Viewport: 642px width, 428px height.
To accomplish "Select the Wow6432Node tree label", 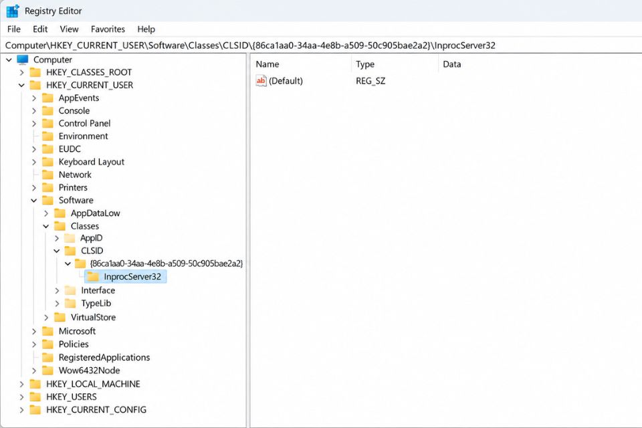I will tap(89, 370).
